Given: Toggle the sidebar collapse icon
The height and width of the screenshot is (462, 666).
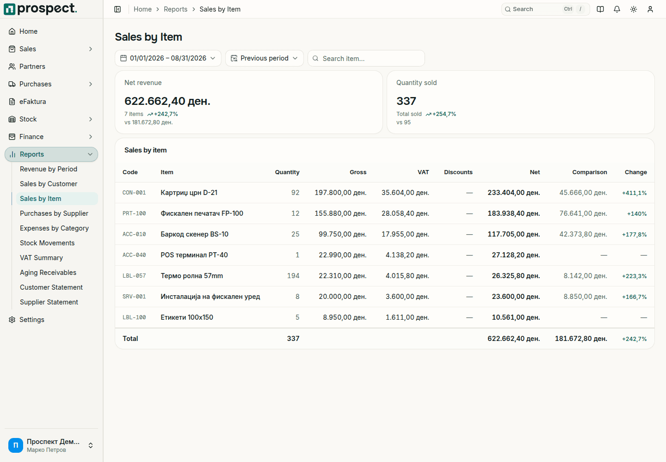Looking at the screenshot, I should click(x=117, y=9).
